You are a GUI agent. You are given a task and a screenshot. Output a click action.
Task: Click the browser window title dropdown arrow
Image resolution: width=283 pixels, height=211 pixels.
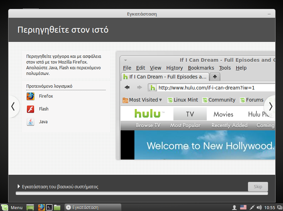pos(126,60)
